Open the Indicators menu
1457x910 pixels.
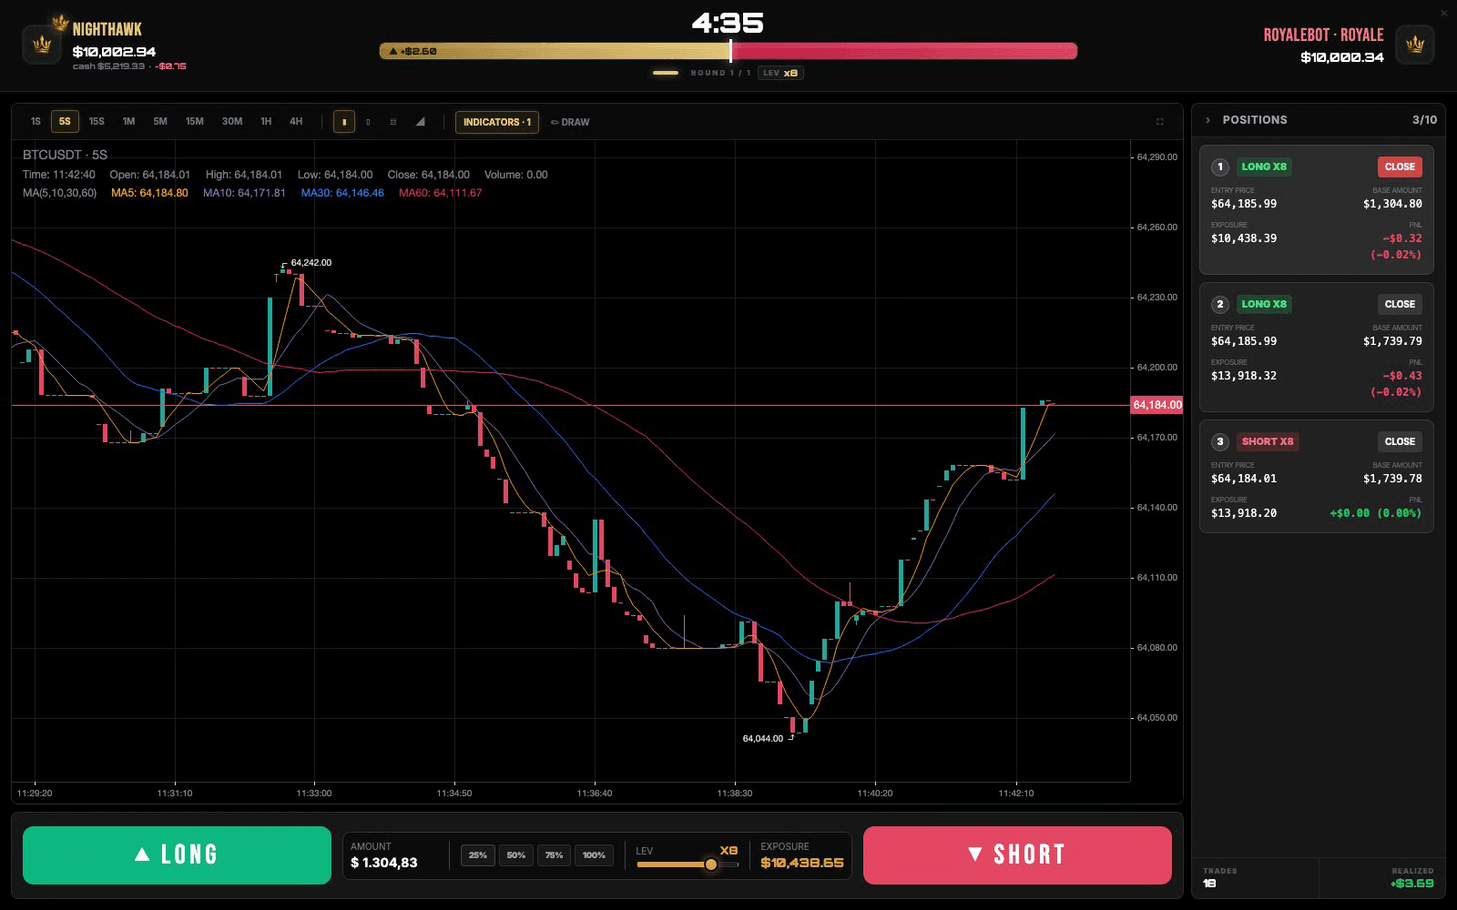497,122
